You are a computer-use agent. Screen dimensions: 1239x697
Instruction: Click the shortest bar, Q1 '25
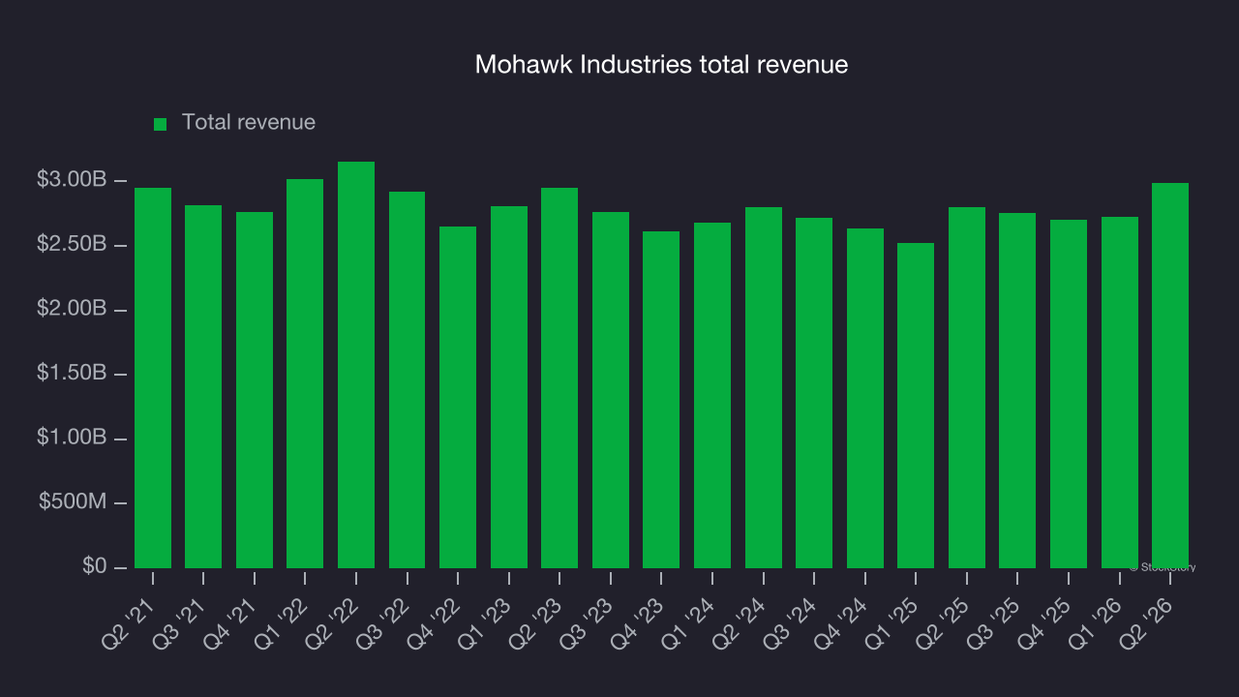click(x=916, y=406)
